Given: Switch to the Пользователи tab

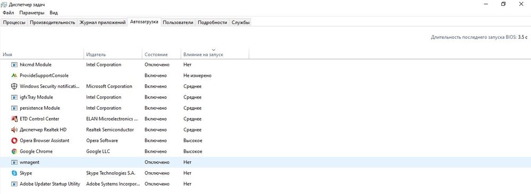Looking at the screenshot, I should tap(178, 22).
